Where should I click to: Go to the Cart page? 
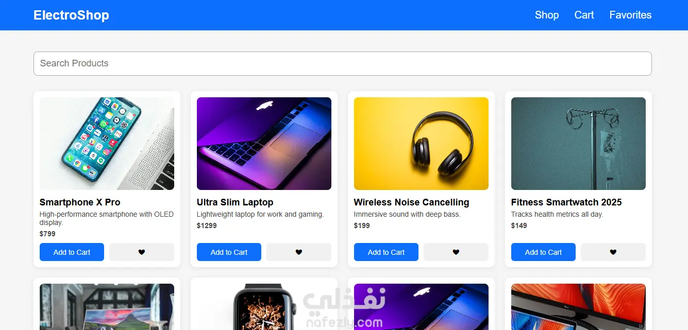coord(584,15)
